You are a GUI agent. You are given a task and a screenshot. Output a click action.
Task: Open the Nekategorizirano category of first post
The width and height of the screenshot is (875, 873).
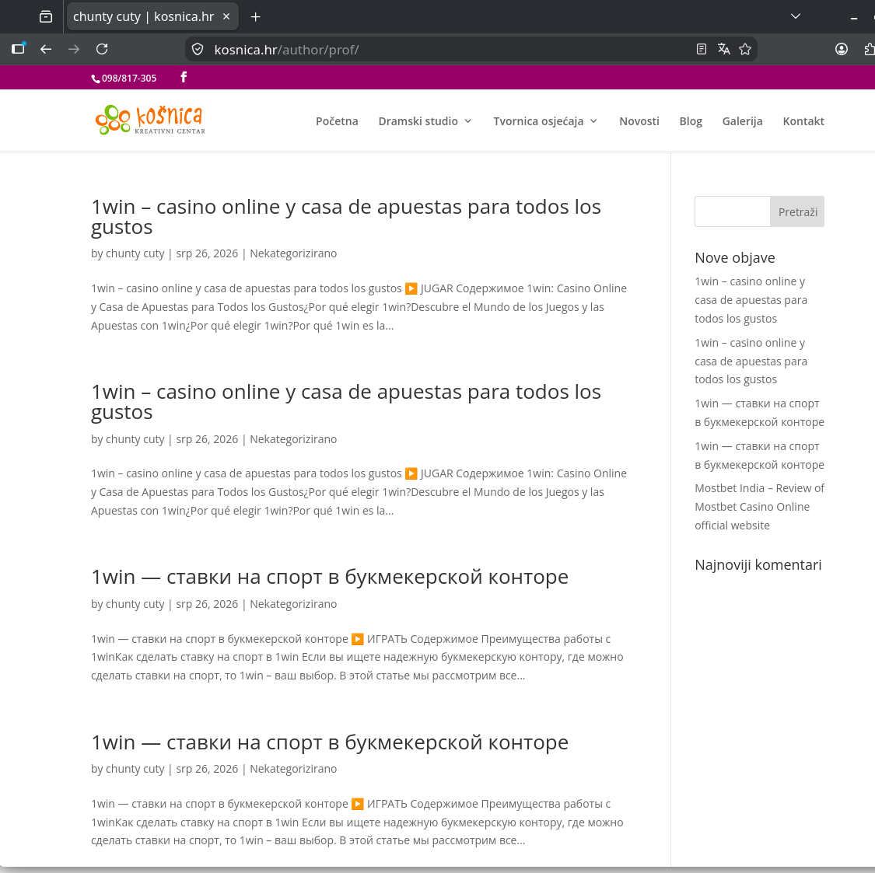[293, 253]
